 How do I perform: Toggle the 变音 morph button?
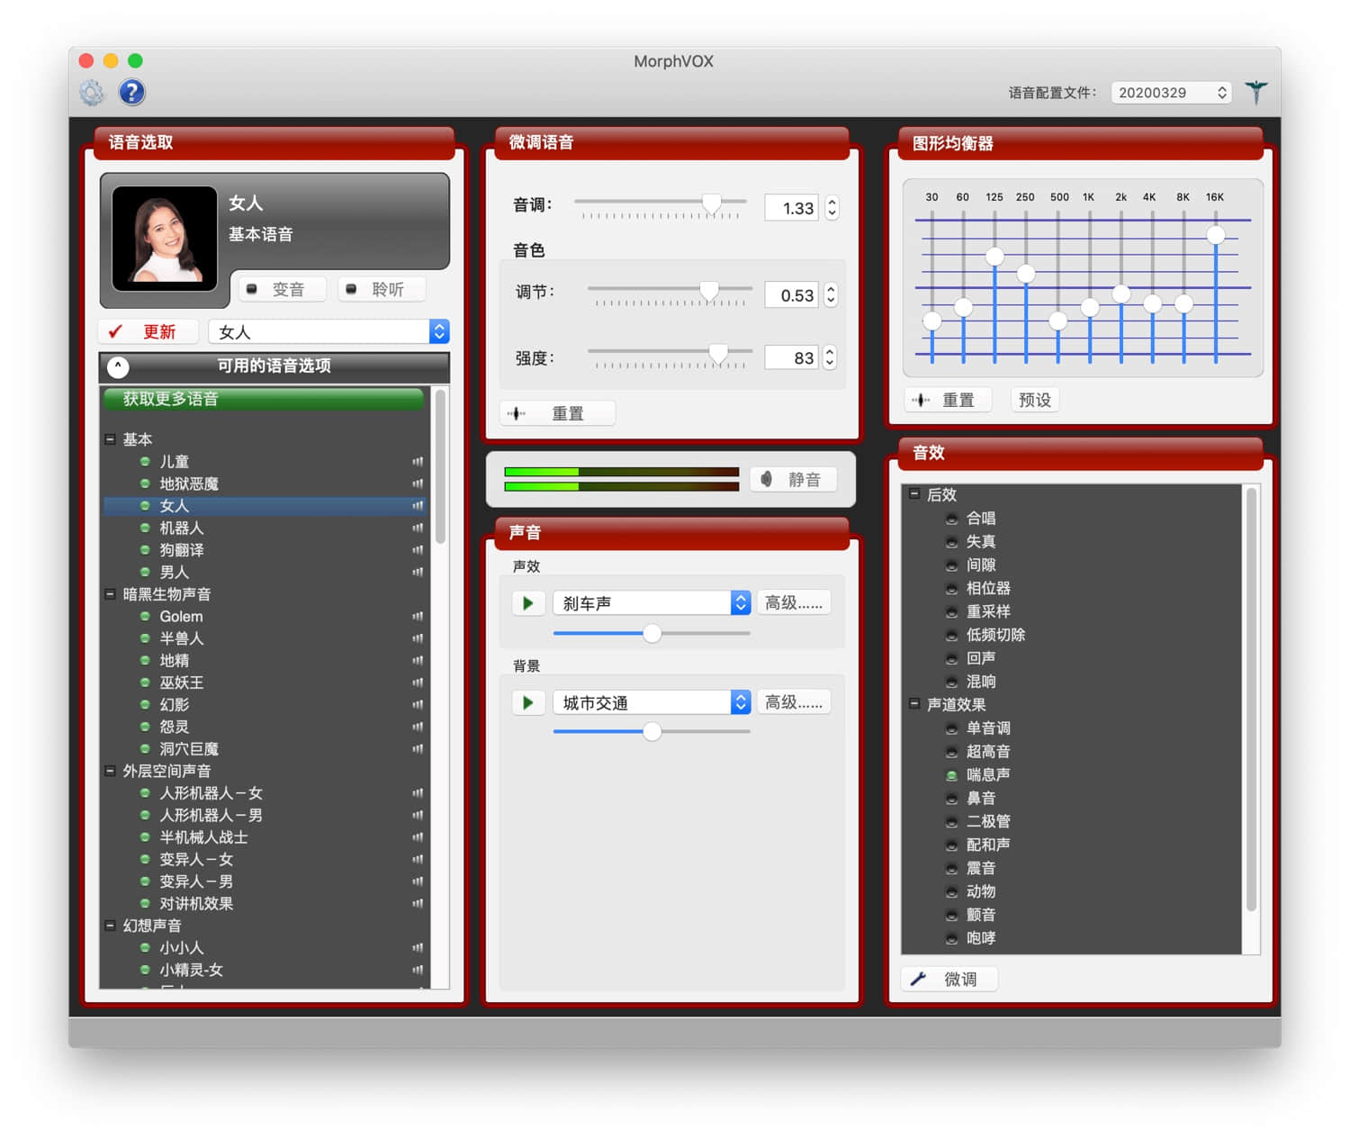tap(277, 289)
